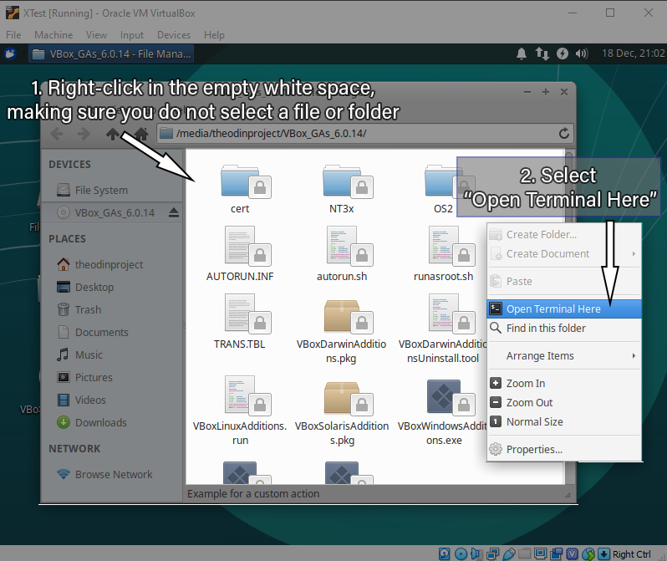Viewport: 667px width, 561px height.
Task: Click Zoom In in context menu
Action: pos(525,384)
